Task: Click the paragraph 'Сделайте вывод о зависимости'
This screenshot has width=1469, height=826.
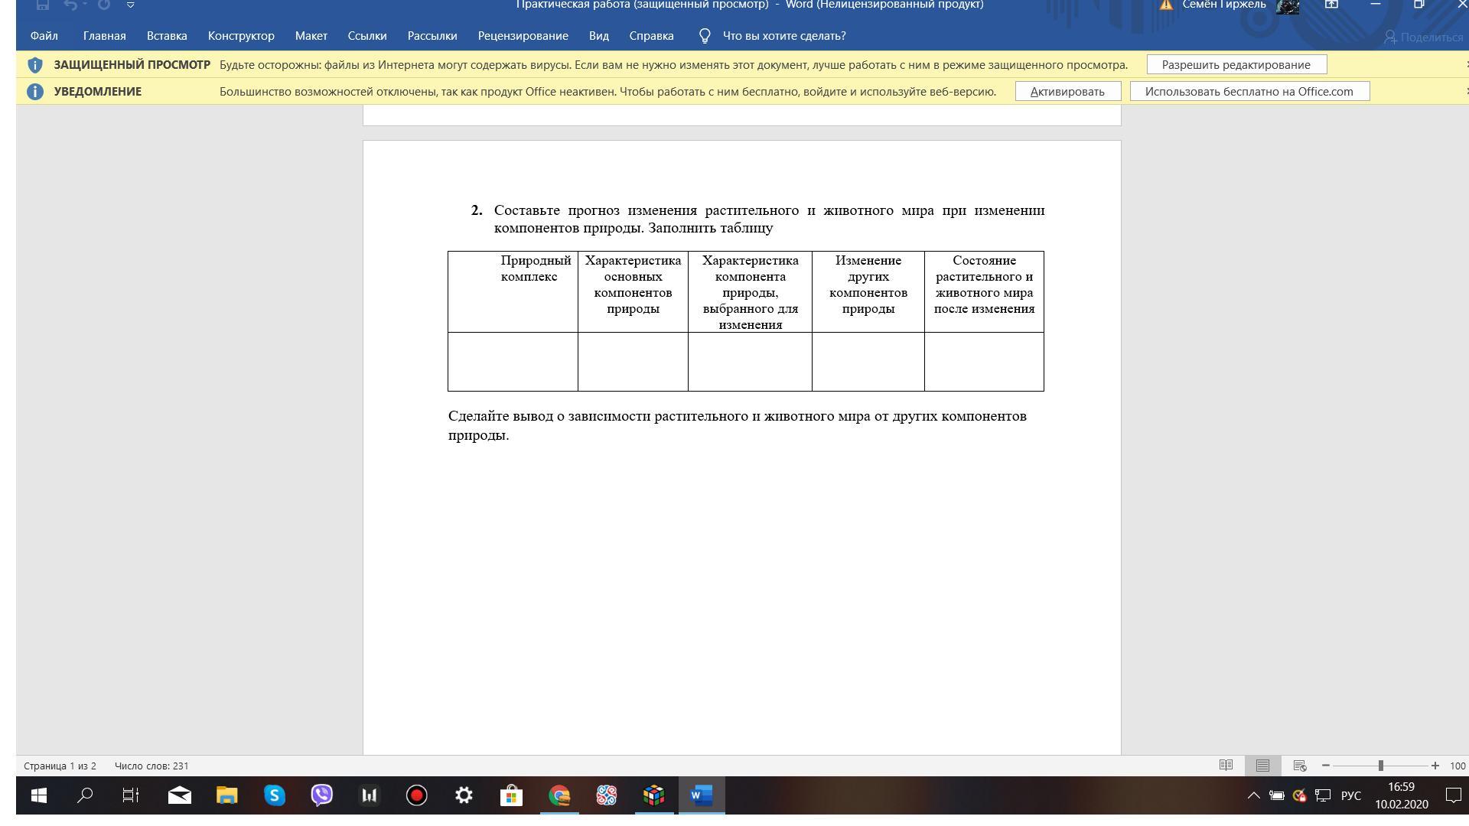Action: pos(738,425)
